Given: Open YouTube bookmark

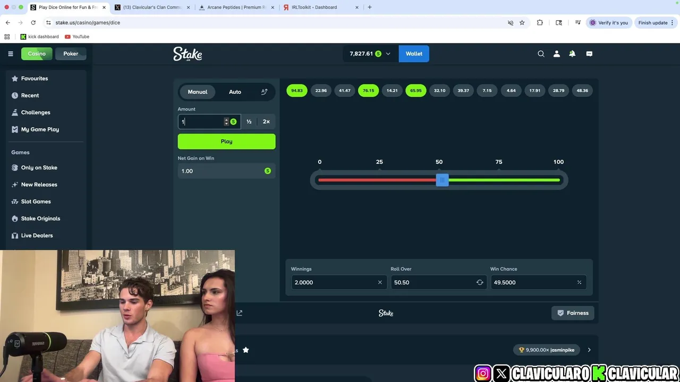Looking at the screenshot, I should tap(77, 37).
